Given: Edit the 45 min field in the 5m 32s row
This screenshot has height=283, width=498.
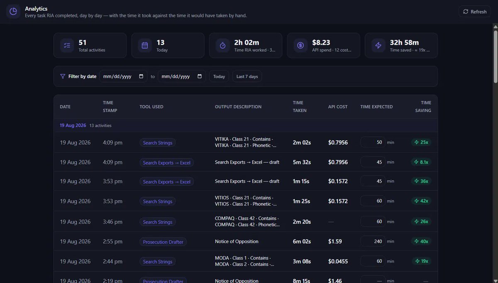Looking at the screenshot, I should pos(373,162).
